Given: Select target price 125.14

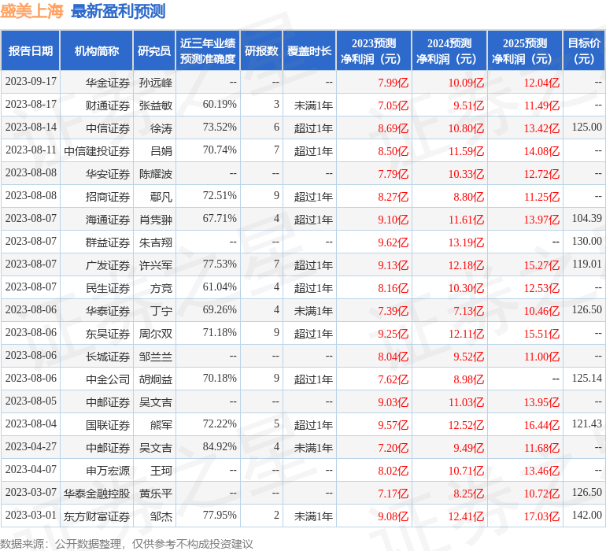Looking at the screenshot, I should [586, 378].
